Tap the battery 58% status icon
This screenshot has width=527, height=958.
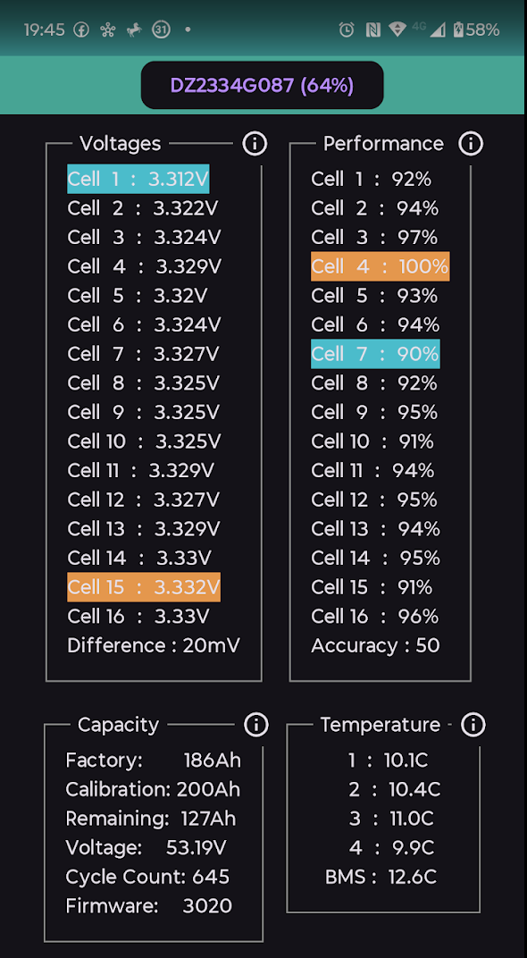(476, 29)
